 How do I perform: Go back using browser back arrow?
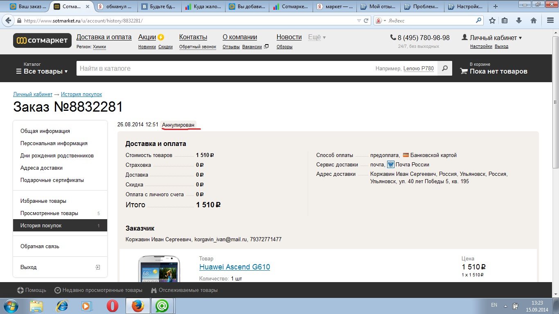[8, 20]
